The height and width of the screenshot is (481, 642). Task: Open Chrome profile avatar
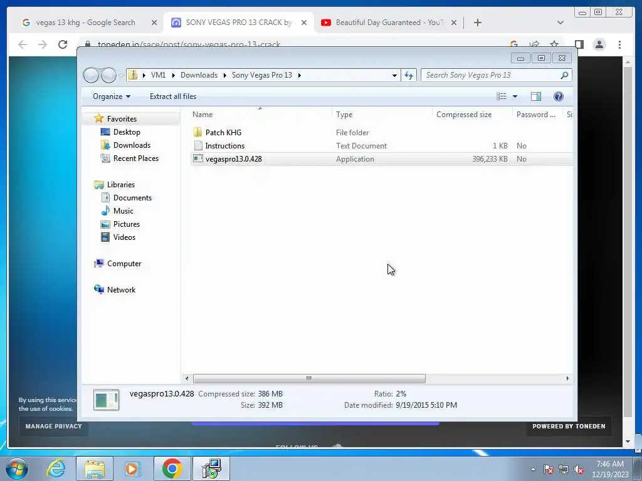click(x=599, y=44)
